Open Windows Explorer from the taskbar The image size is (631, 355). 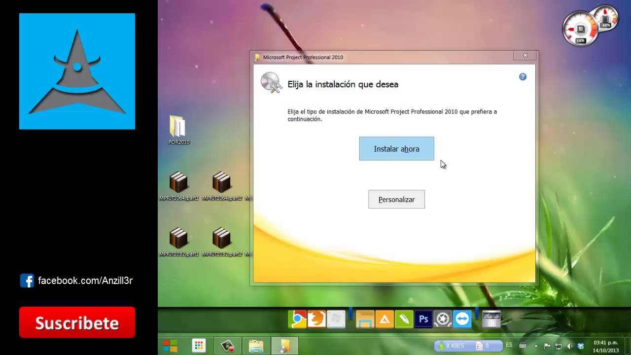click(256, 346)
